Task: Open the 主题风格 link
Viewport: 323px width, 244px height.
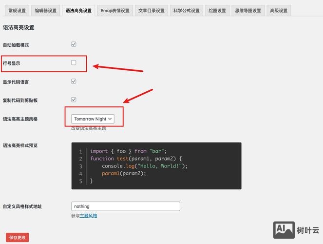Action: point(88,216)
